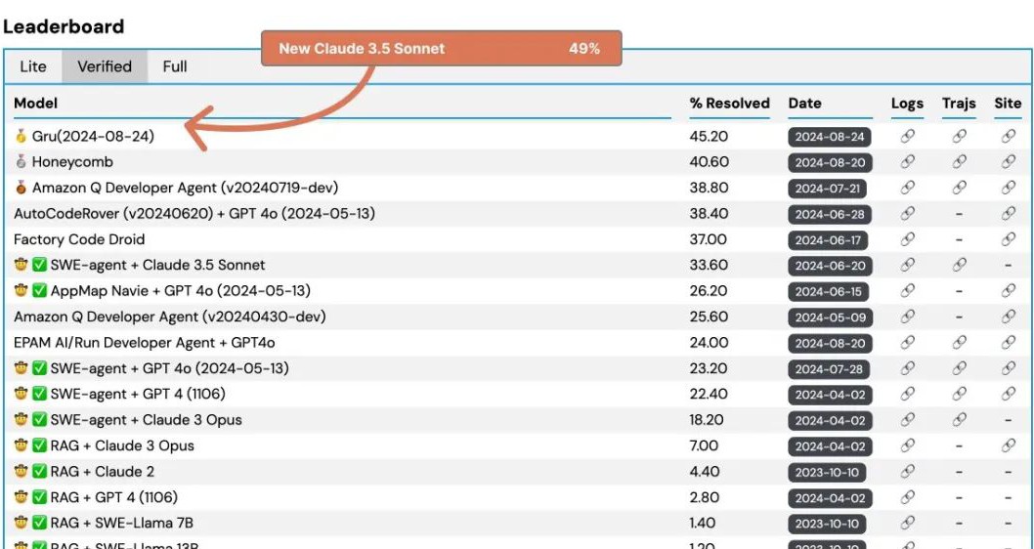Open the logs link for Honeycomb
The image size is (1034, 549).
[x=908, y=162]
